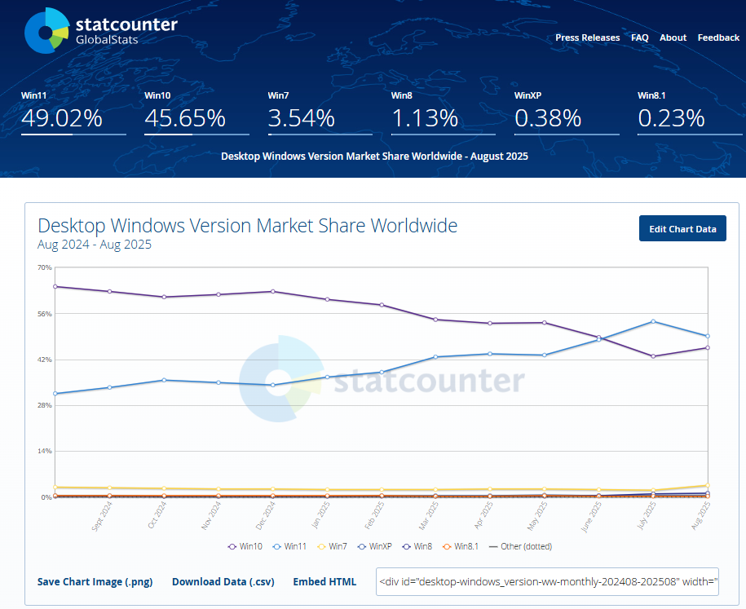Open the Feedback link

pyautogui.click(x=718, y=38)
